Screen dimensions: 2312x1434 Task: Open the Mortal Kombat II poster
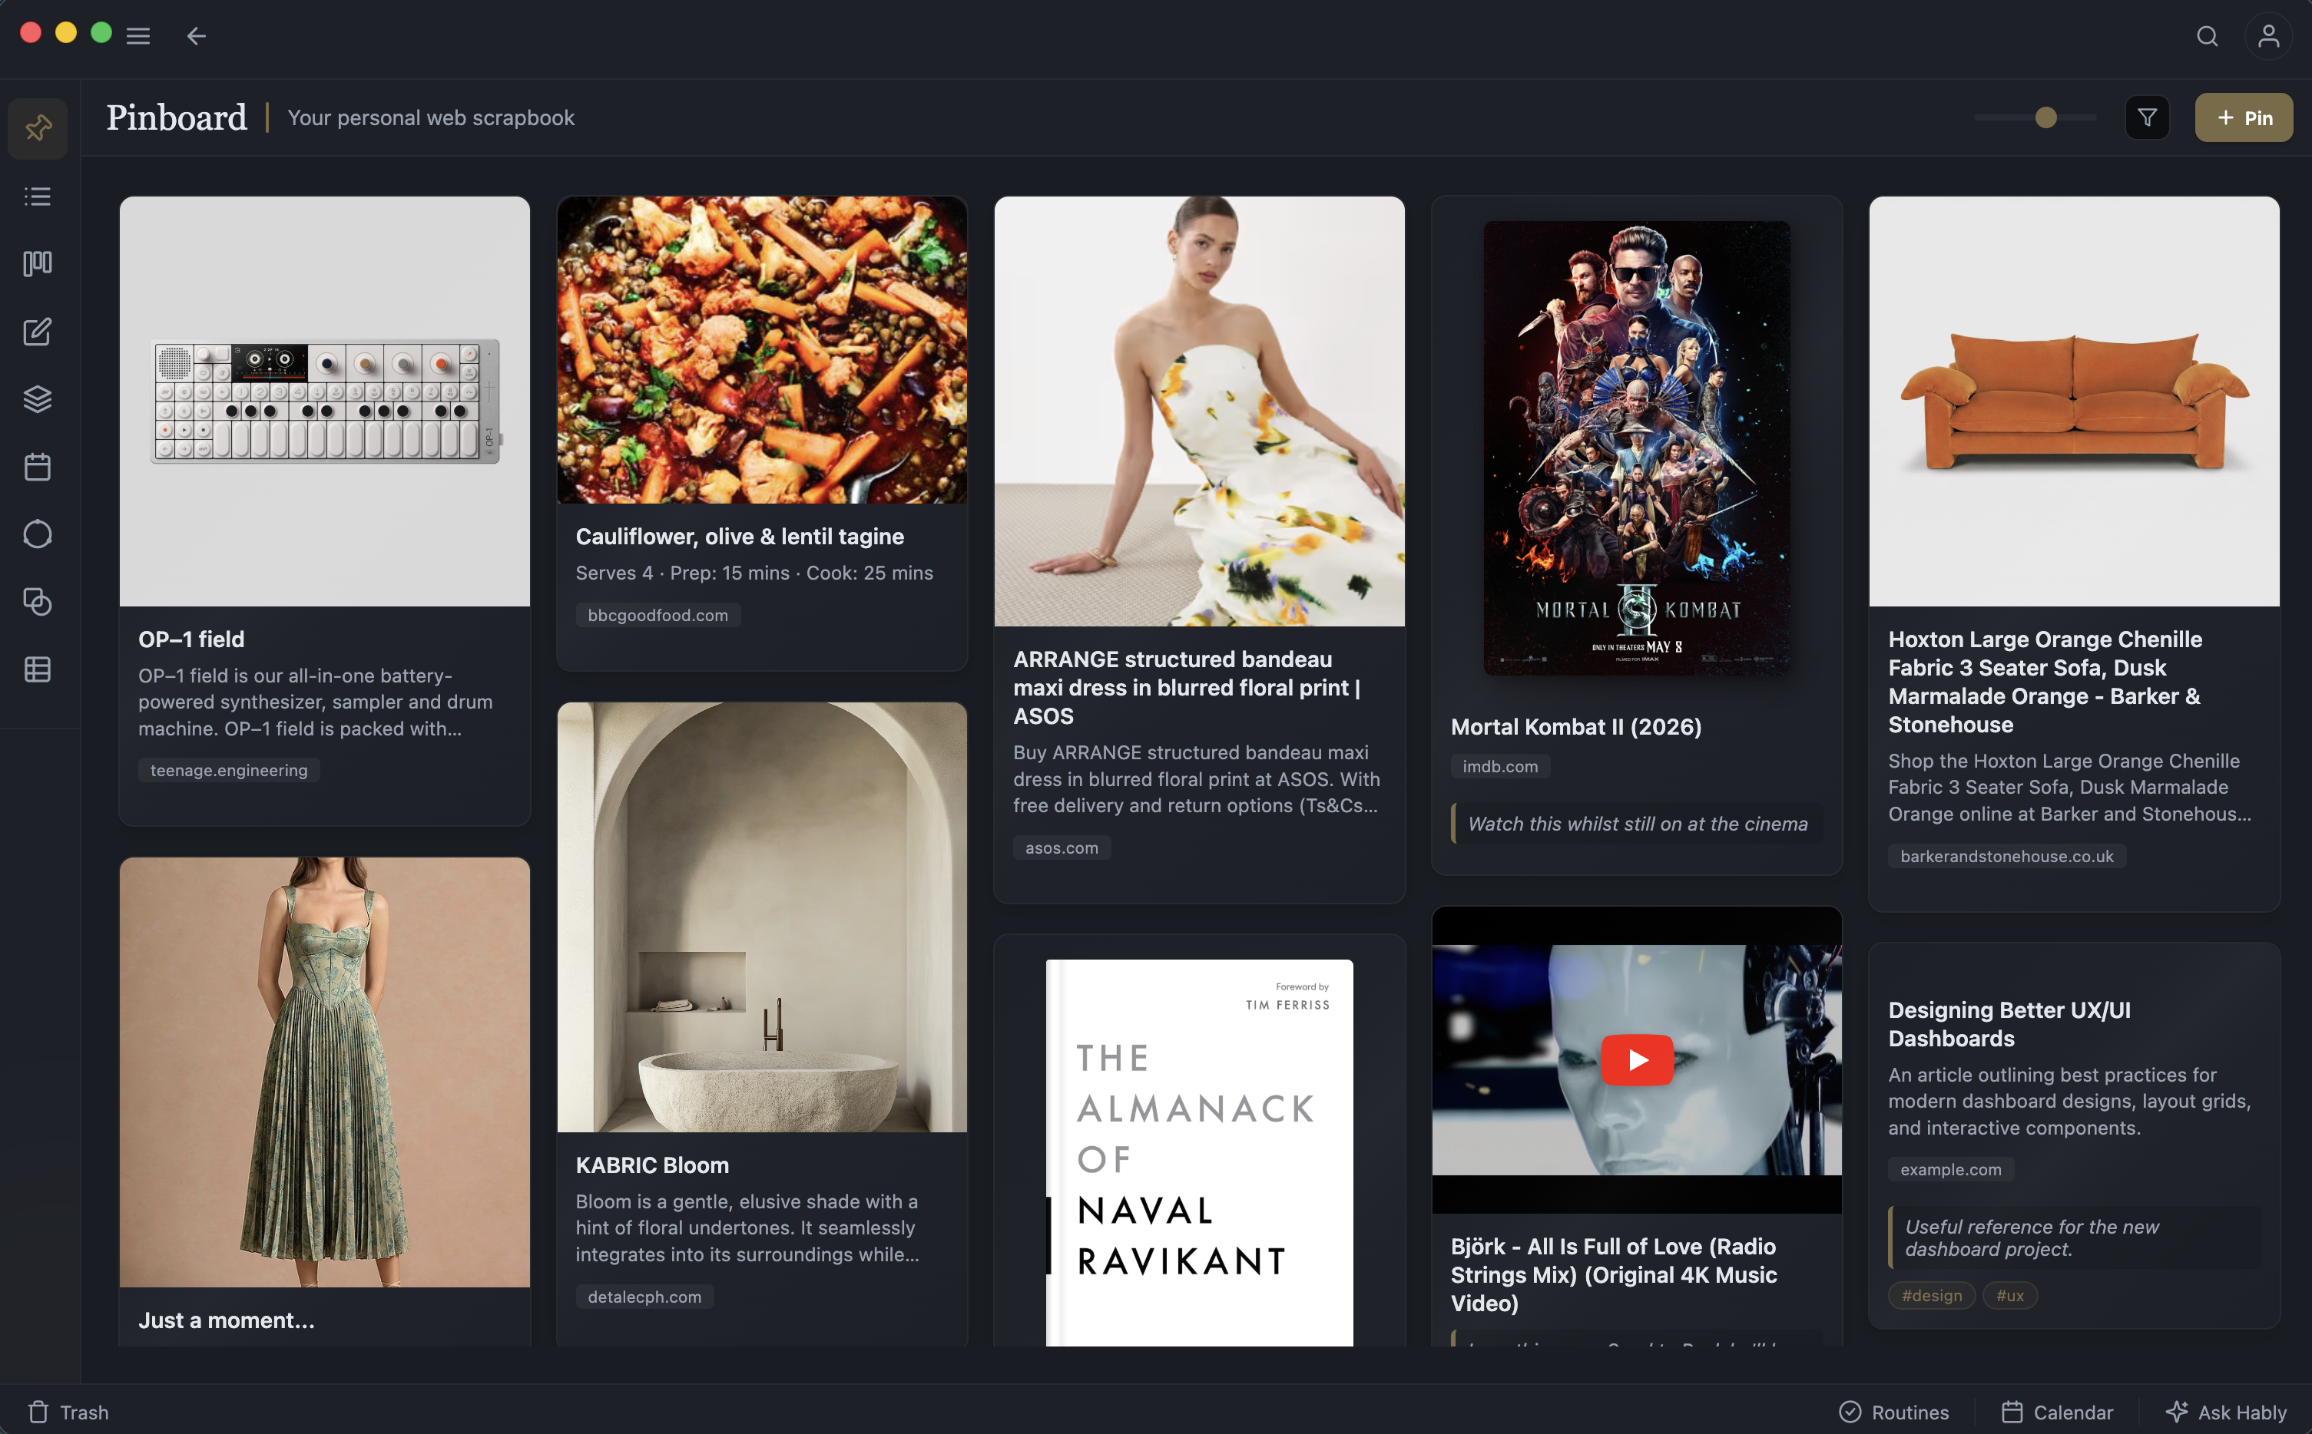point(1637,448)
